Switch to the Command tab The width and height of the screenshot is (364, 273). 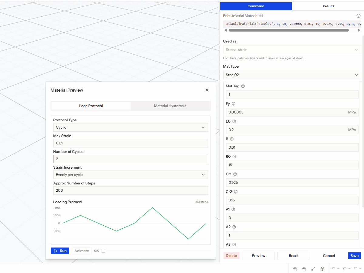coord(256,6)
